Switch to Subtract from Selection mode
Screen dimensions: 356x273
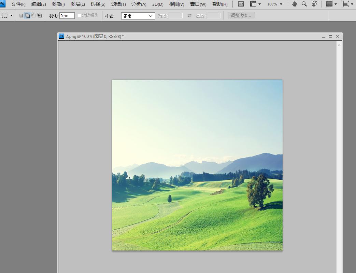[33, 16]
